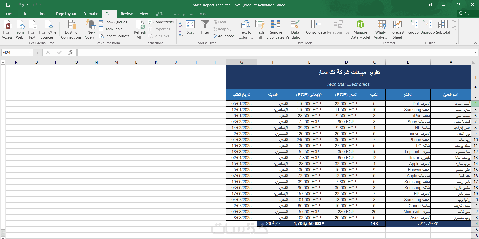Viewport: 479px width, 239px height.
Task: Click into the formula bar input
Action: pos(275,52)
